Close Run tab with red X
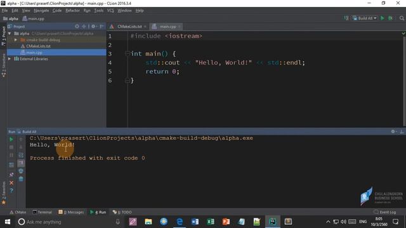The height and width of the screenshot is (228, 406). click(x=11, y=183)
